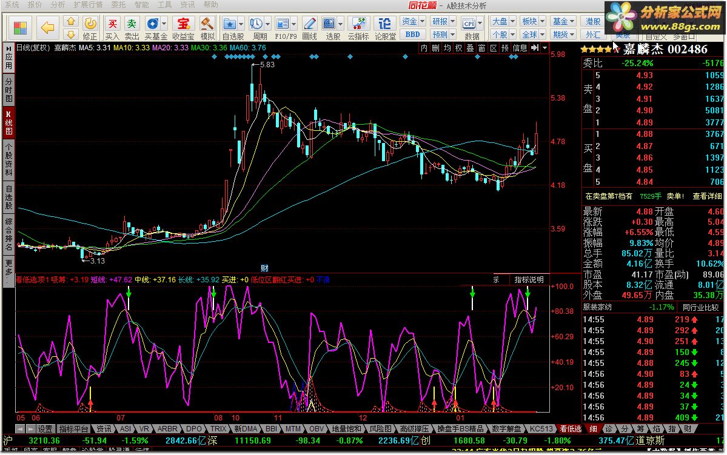Click the down arrow page button

[70, 35]
